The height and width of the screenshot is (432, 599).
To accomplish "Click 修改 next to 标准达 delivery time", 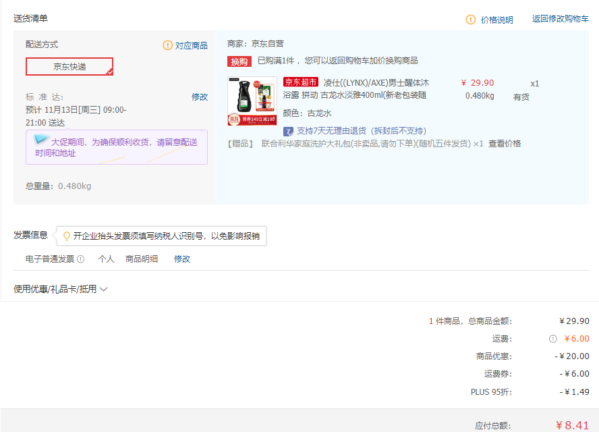I will [x=200, y=97].
